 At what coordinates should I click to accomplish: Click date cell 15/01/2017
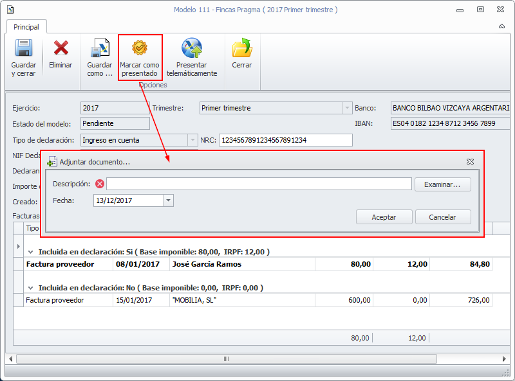tap(141, 300)
